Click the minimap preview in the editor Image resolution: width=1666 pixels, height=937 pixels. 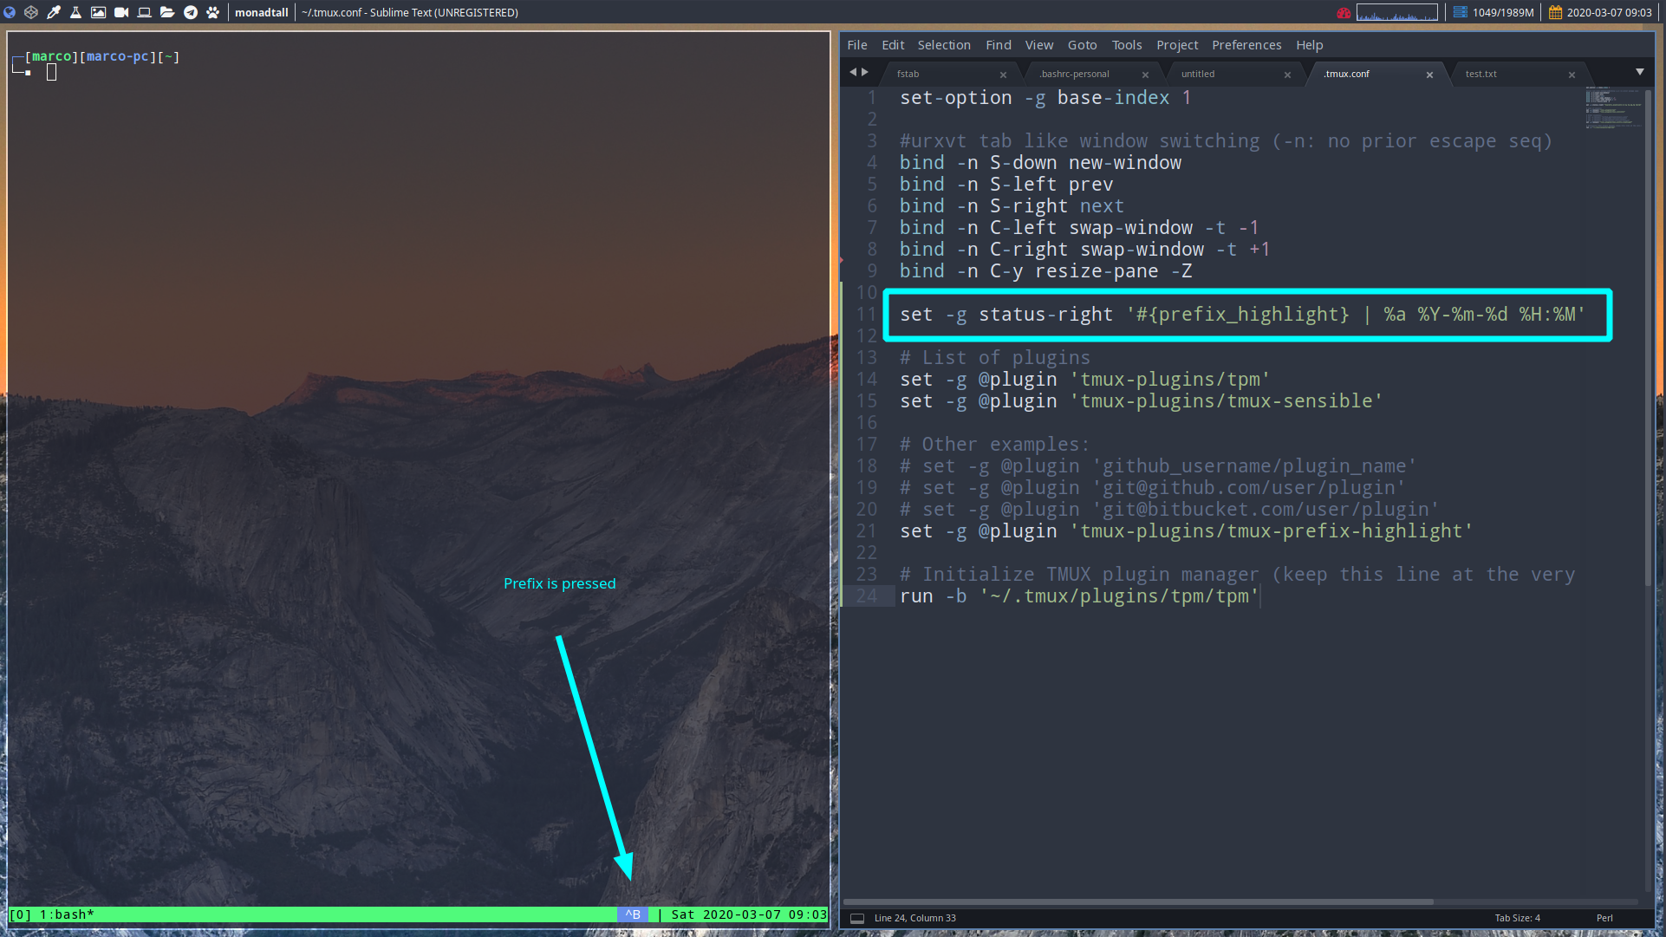point(1613,110)
